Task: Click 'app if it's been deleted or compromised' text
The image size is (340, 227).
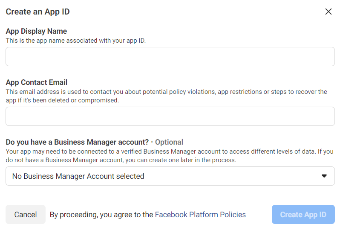Action: pyautogui.click(x=62, y=100)
